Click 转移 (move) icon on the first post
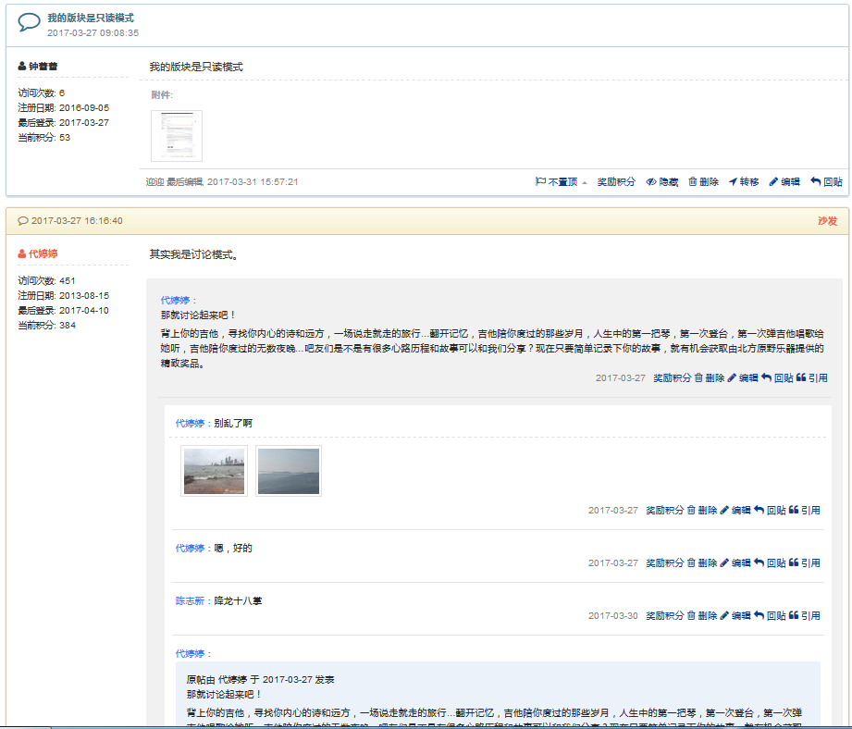 (x=734, y=182)
